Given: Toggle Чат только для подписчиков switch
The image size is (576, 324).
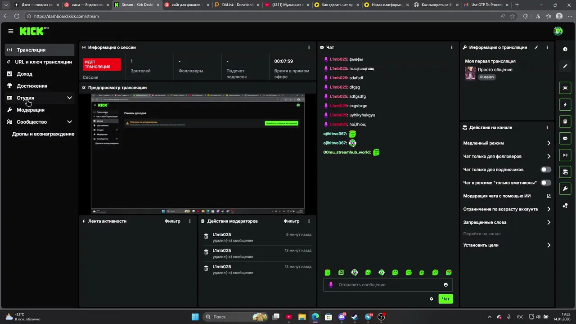Looking at the screenshot, I should pos(546,170).
